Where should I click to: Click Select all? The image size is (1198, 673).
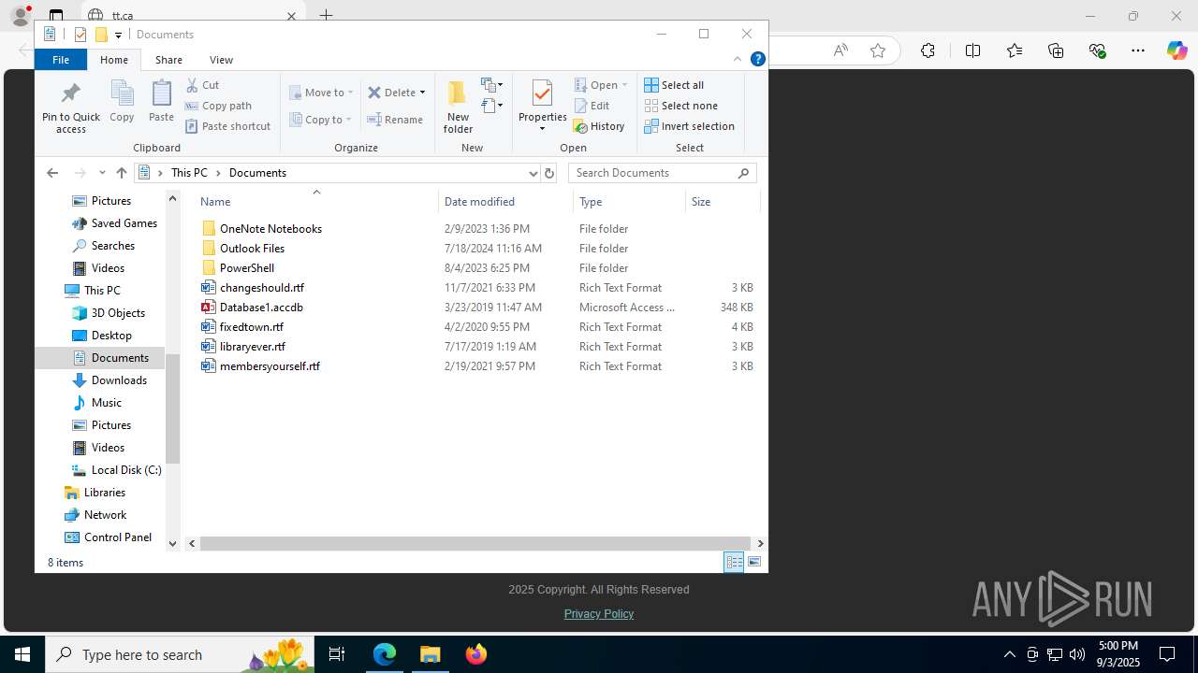click(674, 85)
